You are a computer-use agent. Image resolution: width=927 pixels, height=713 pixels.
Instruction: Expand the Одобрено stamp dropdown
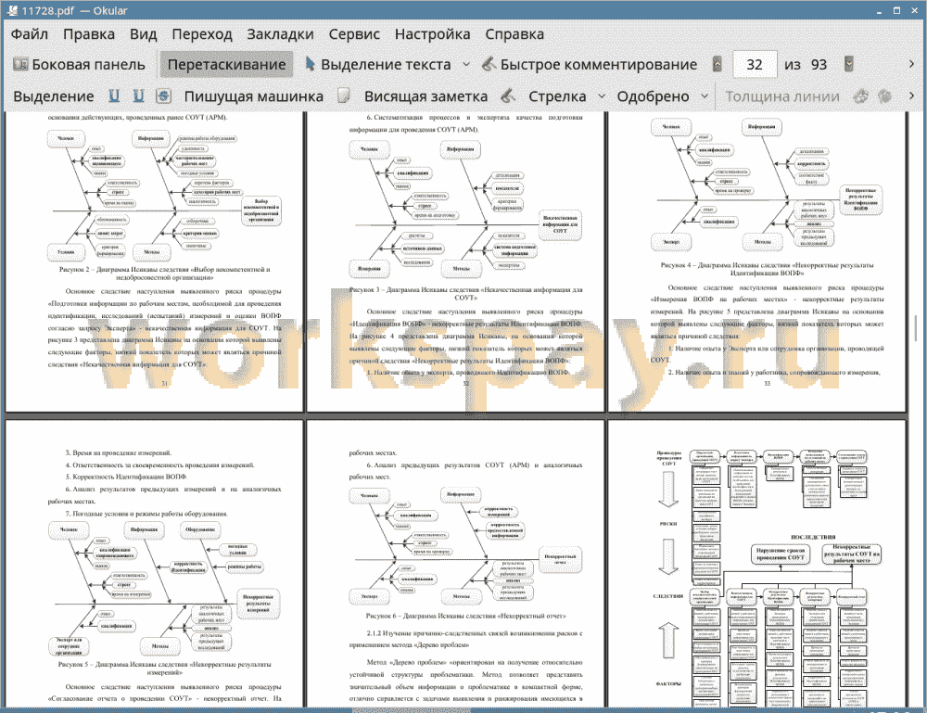(x=705, y=95)
